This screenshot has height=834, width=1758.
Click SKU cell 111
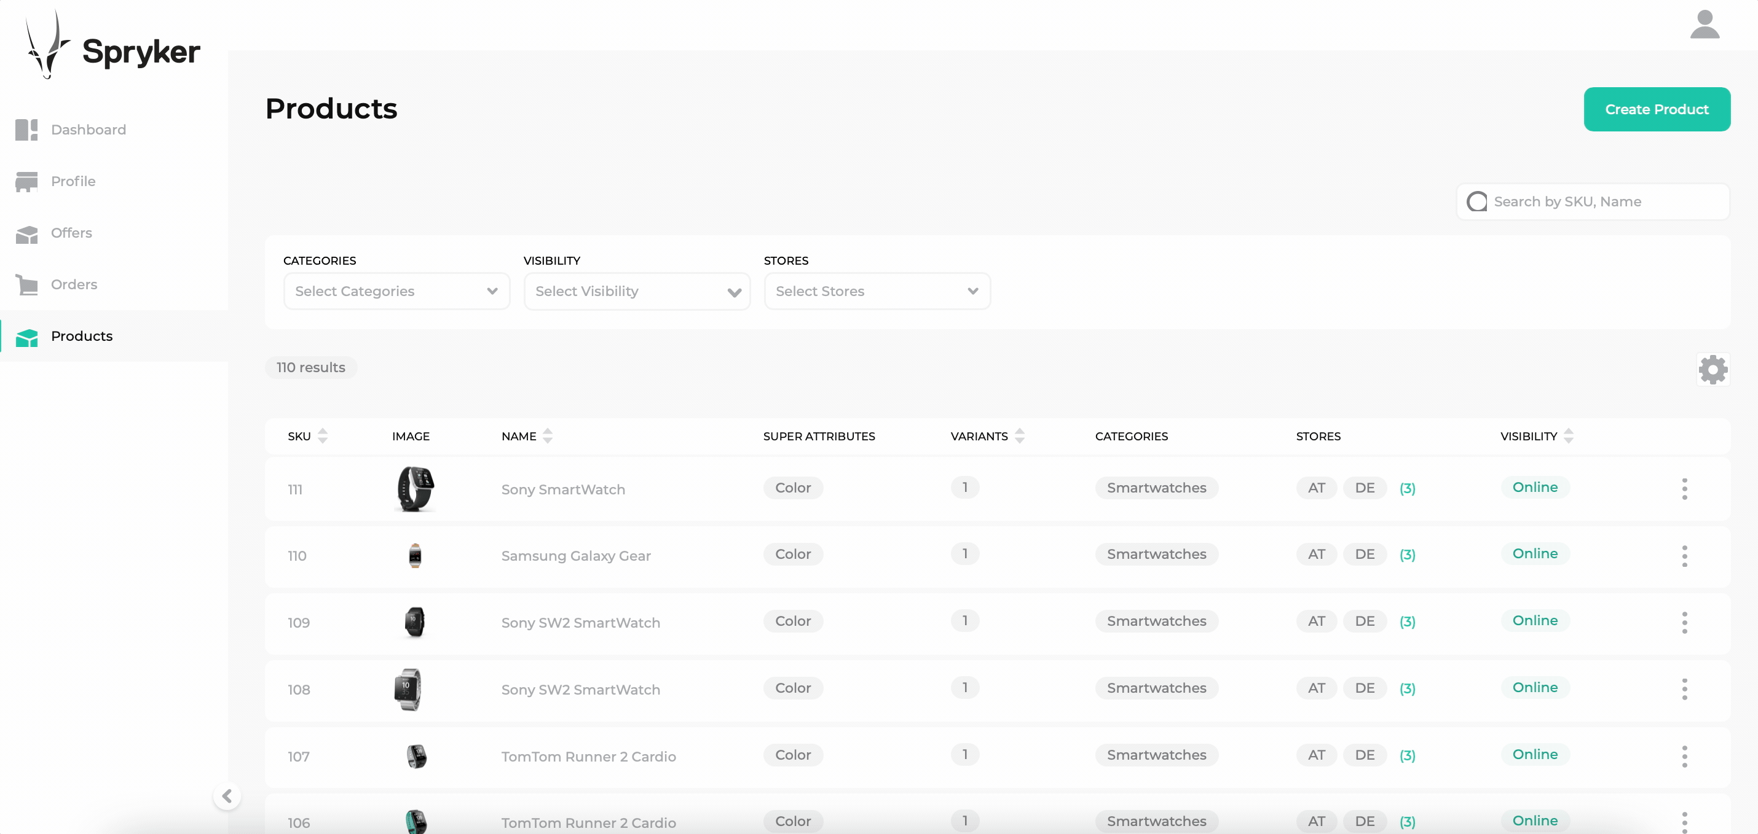(295, 489)
